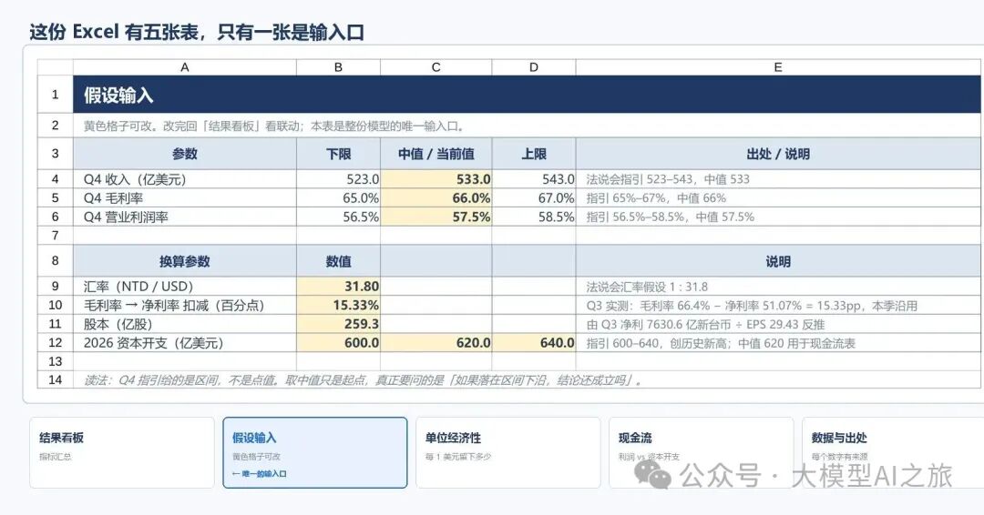Click the 56.5% lower bound cell
Viewport: 984px width, 515px height.
338,217
